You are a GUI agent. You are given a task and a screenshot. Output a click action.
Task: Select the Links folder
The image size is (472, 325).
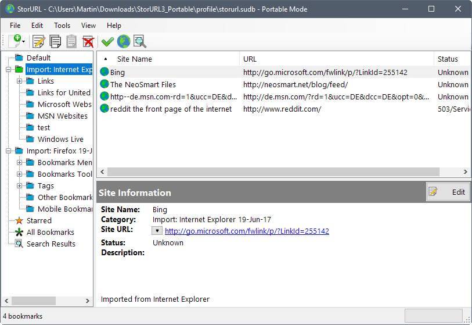point(46,81)
